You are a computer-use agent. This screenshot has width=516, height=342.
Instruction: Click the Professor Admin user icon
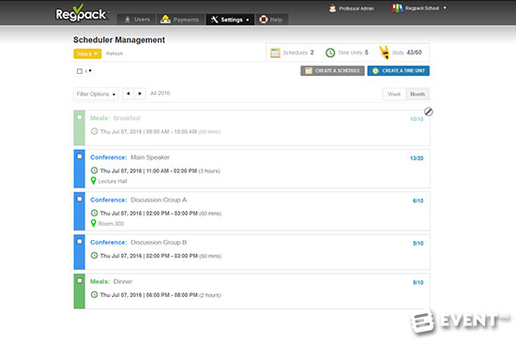pyautogui.click(x=332, y=8)
